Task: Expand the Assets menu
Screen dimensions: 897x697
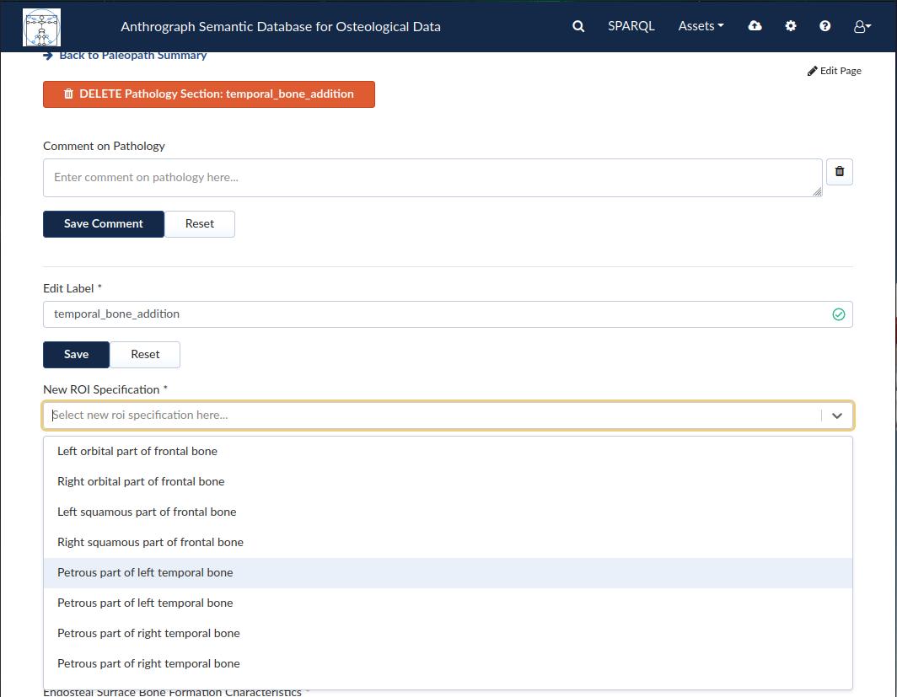Action: point(701,26)
